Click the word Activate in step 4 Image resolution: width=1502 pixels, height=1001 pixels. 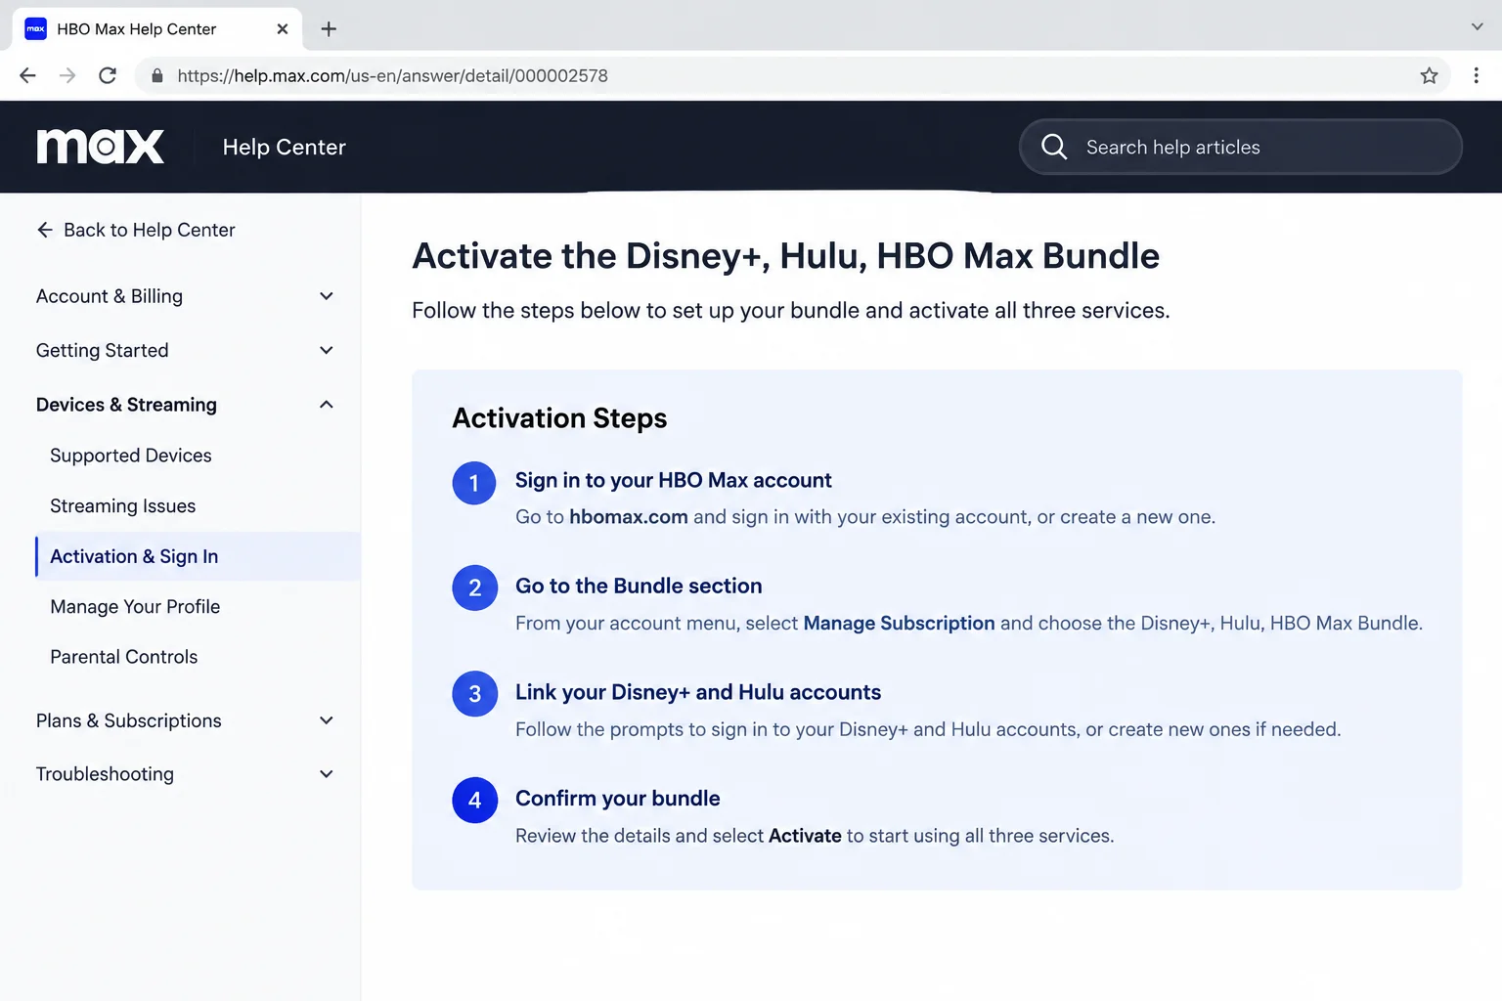coord(805,836)
